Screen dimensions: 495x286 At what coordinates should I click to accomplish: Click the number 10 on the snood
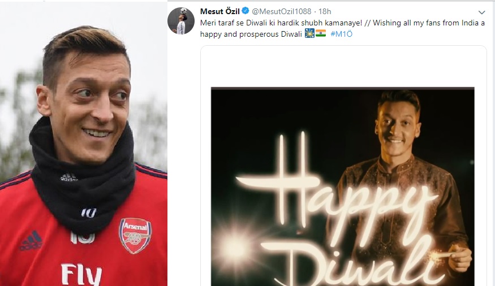tap(88, 213)
